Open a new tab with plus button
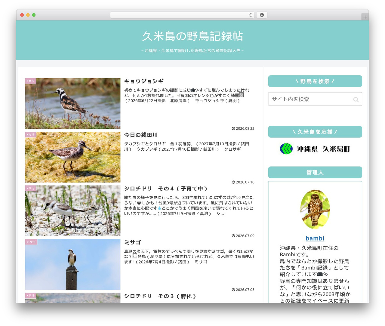Screen dimensions: 385x326 365,17
